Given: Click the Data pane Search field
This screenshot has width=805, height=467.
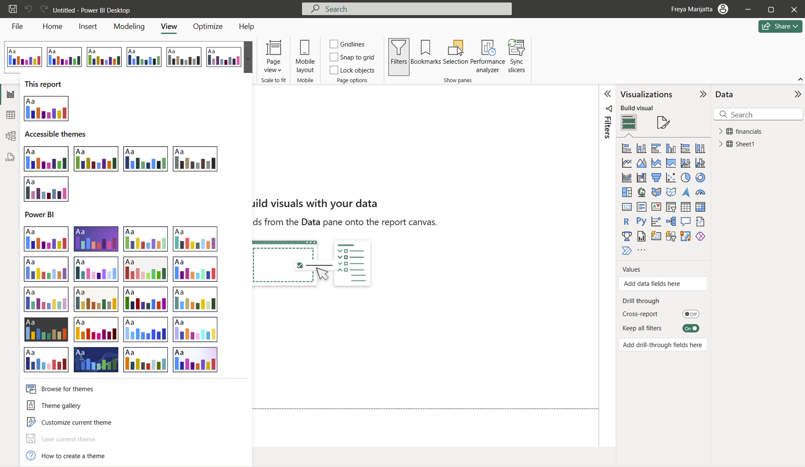Looking at the screenshot, I should 758,115.
